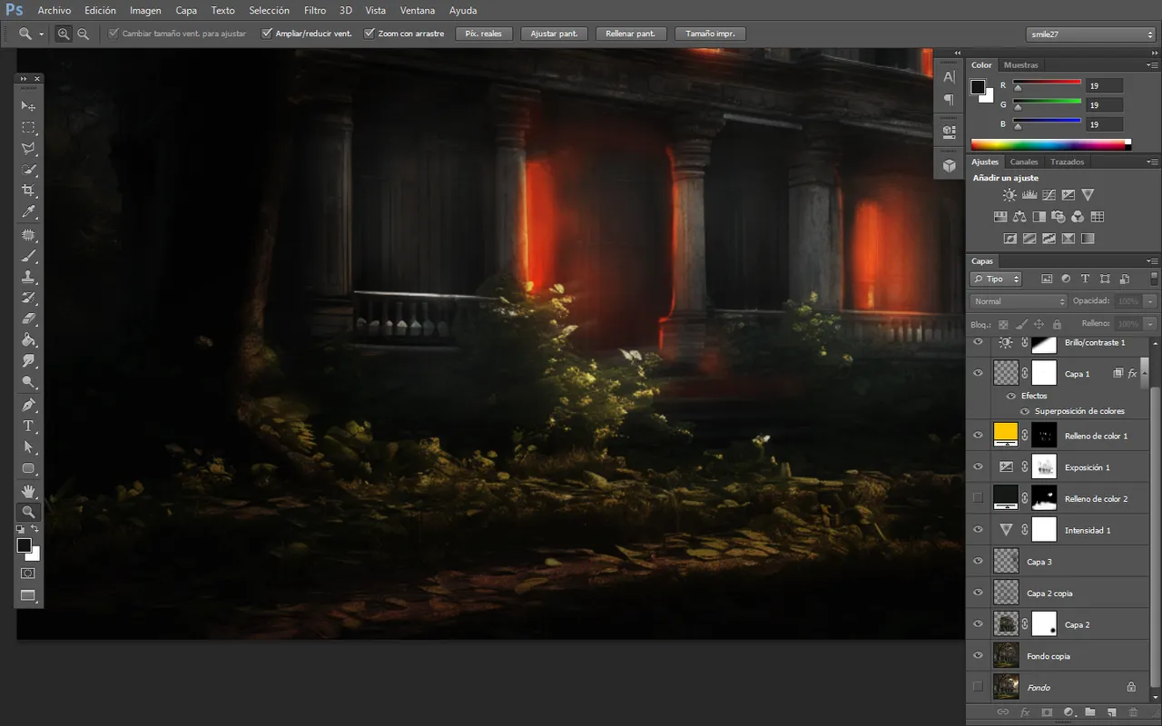Hide the Relleno de color 1 layer
This screenshot has width=1162, height=726.
[978, 436]
